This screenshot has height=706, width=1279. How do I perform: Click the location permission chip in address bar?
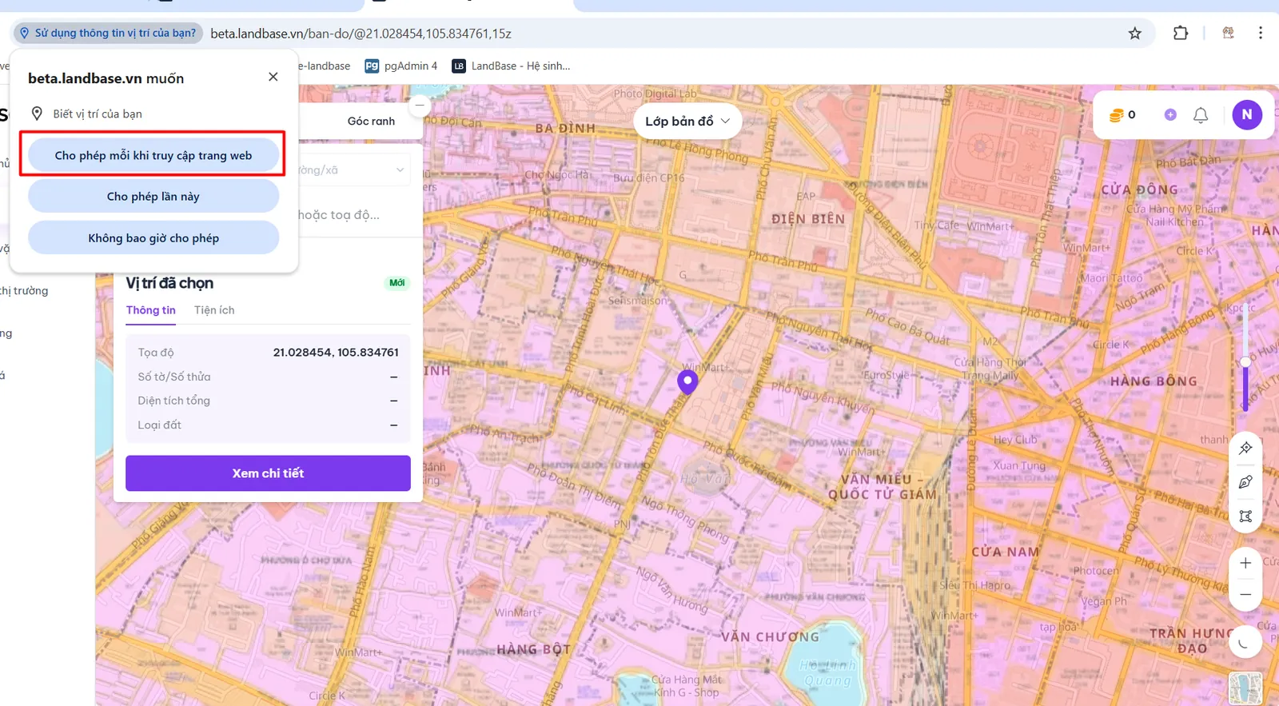coord(108,33)
